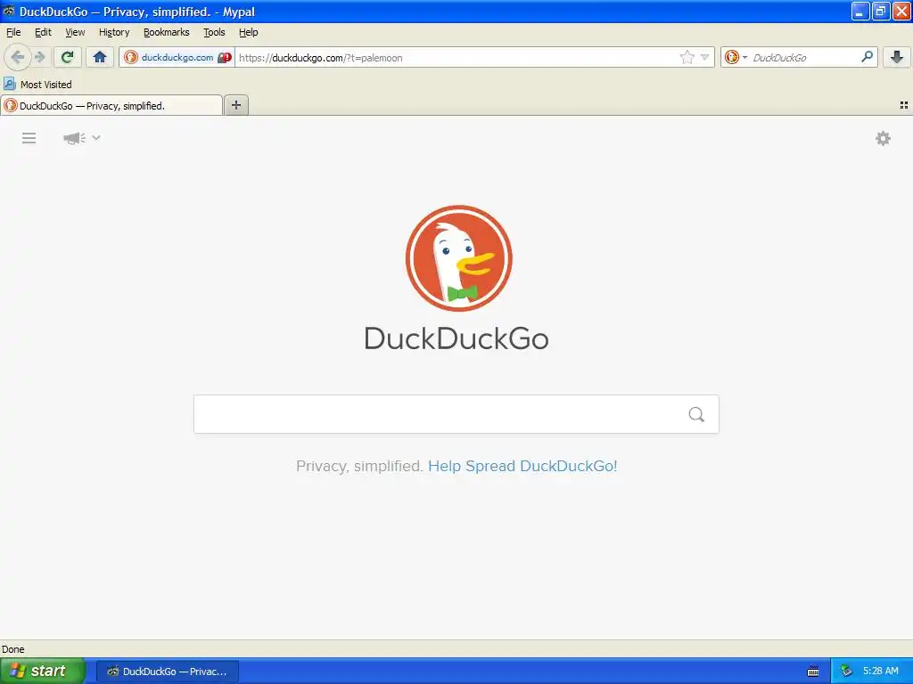Image resolution: width=913 pixels, height=684 pixels.
Task: Bookmark this page with the star icon
Action: (687, 57)
